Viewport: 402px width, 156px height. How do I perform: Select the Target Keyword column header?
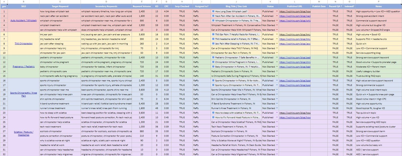pyautogui.click(x=60, y=6)
